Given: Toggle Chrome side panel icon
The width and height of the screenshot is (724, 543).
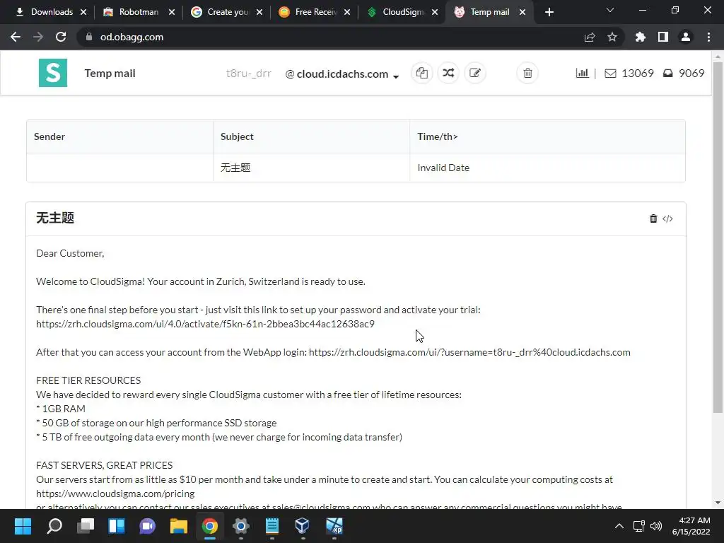Looking at the screenshot, I should coord(663,37).
